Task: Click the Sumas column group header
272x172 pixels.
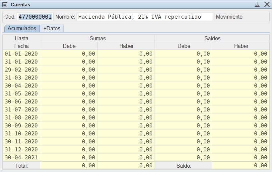Action: [x=98, y=38]
